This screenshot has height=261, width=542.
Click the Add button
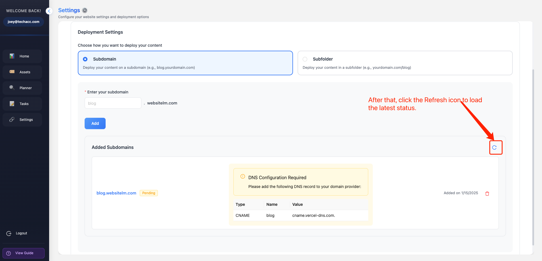tap(95, 123)
